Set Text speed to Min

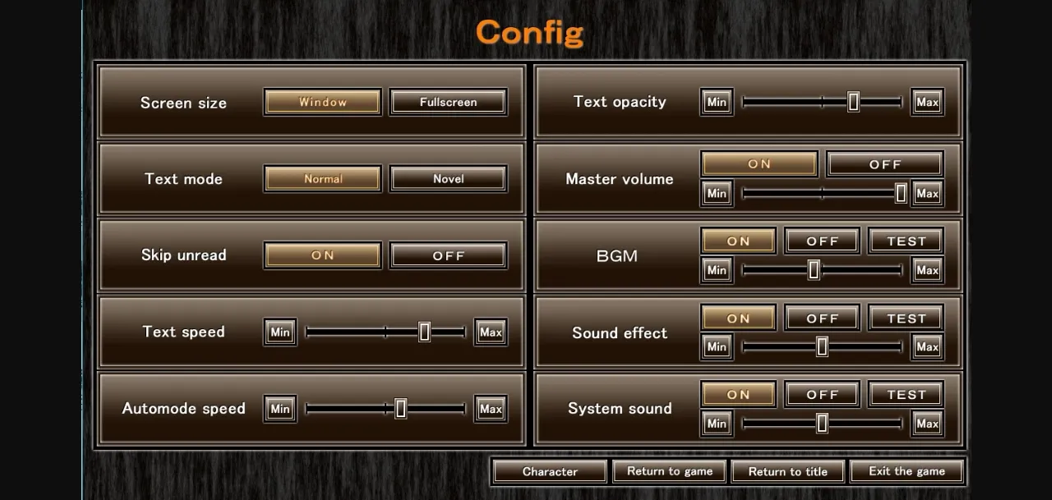280,333
